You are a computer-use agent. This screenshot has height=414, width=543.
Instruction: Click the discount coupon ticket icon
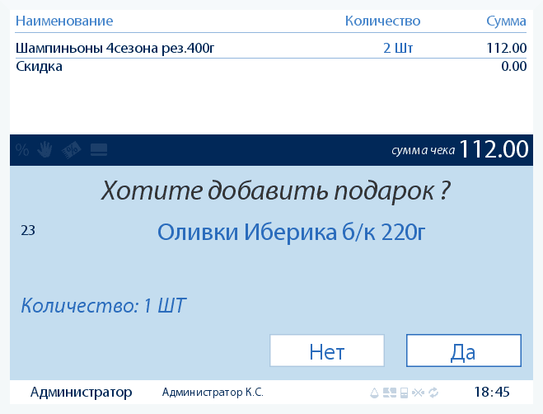pos(72,150)
